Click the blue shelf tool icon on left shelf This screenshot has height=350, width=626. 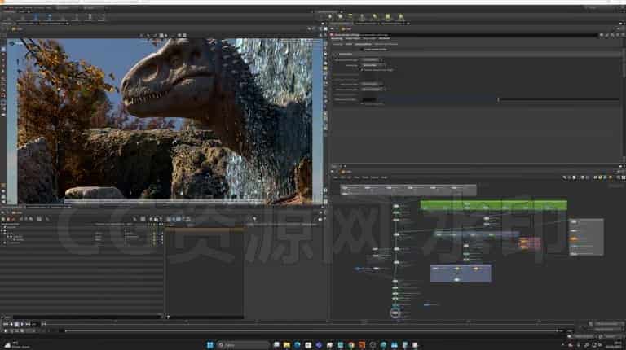36,17
